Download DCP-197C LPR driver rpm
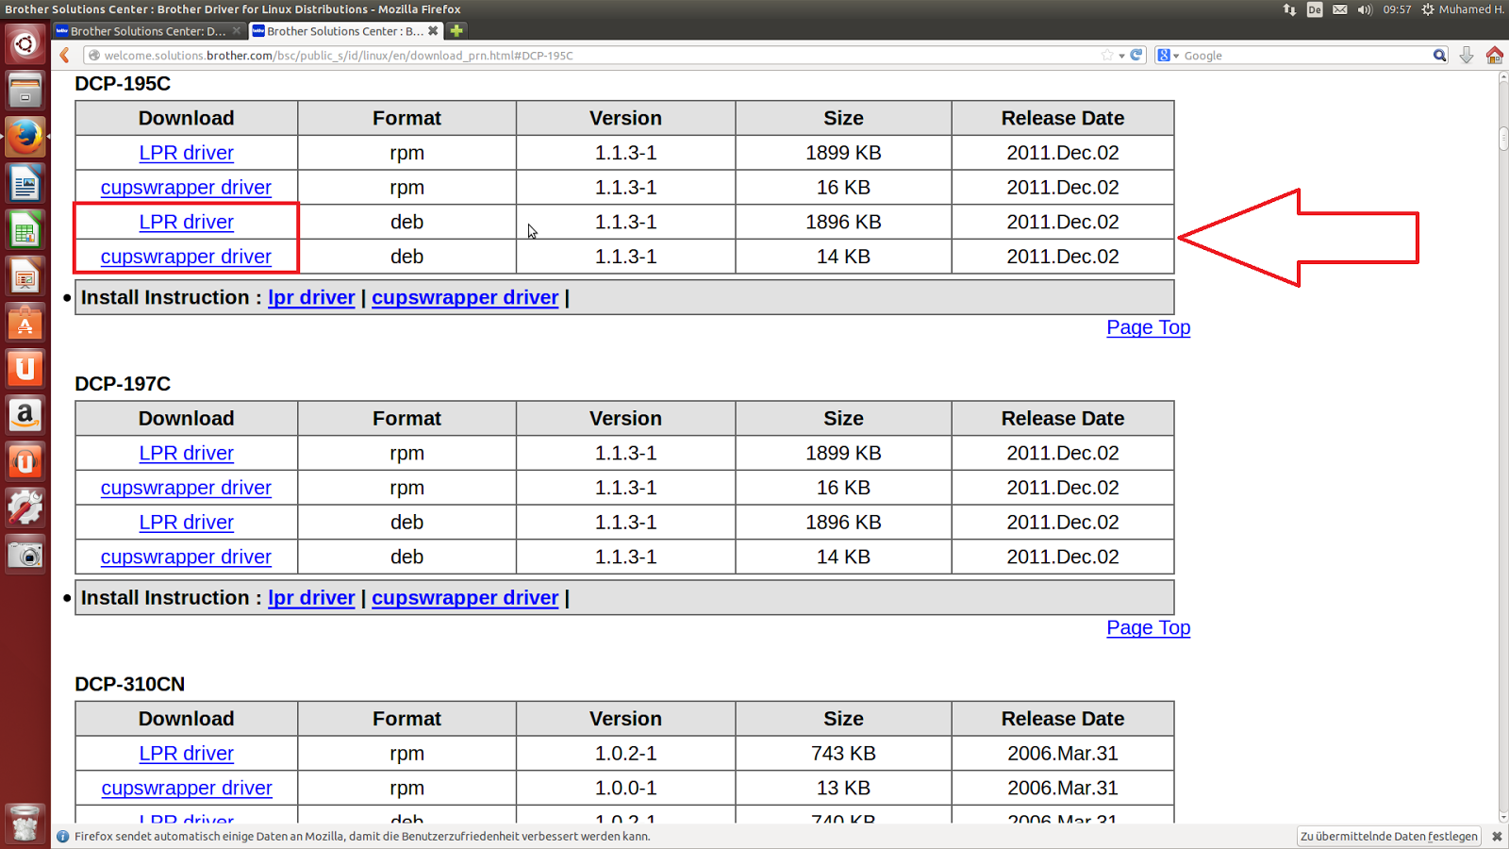 [187, 453]
